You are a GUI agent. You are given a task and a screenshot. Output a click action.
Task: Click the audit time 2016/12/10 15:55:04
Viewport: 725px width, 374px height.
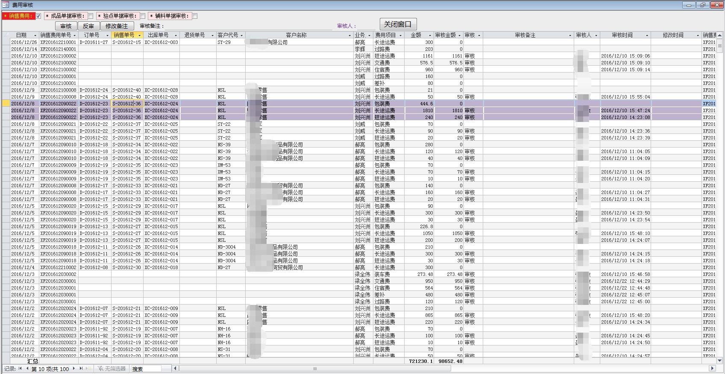coord(625,97)
